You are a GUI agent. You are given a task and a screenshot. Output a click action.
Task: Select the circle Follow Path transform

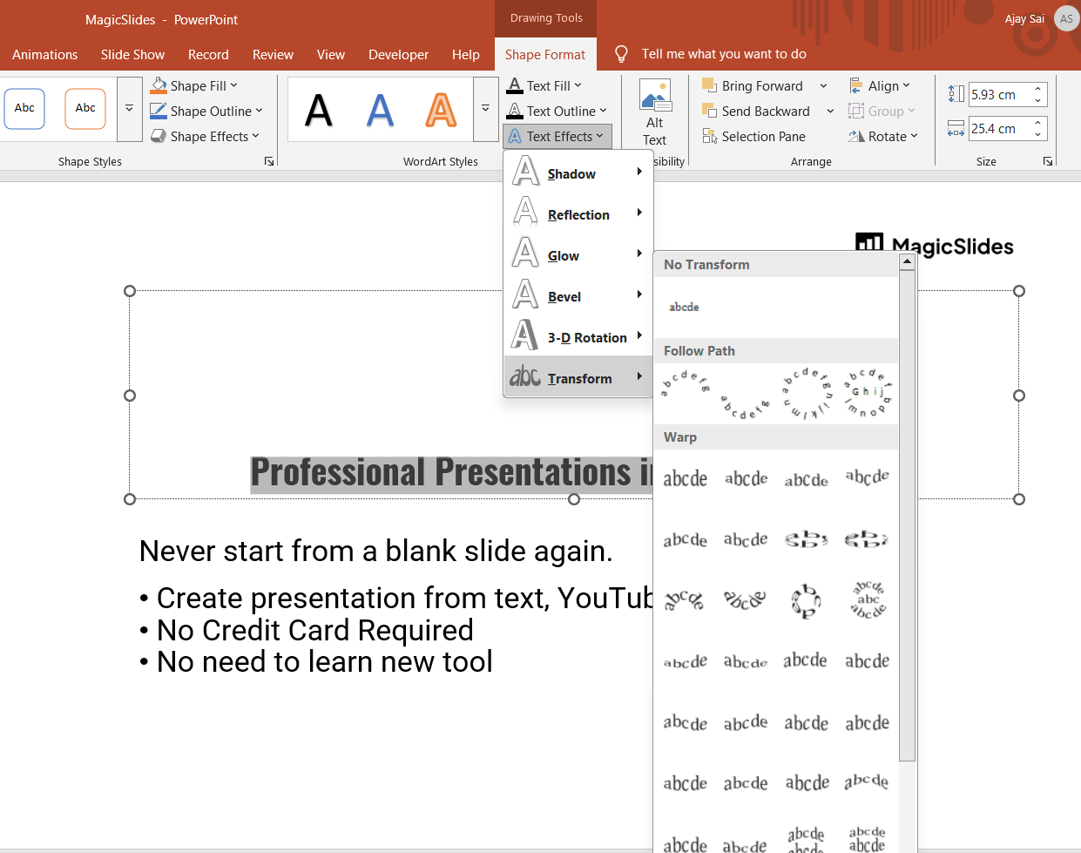click(806, 394)
